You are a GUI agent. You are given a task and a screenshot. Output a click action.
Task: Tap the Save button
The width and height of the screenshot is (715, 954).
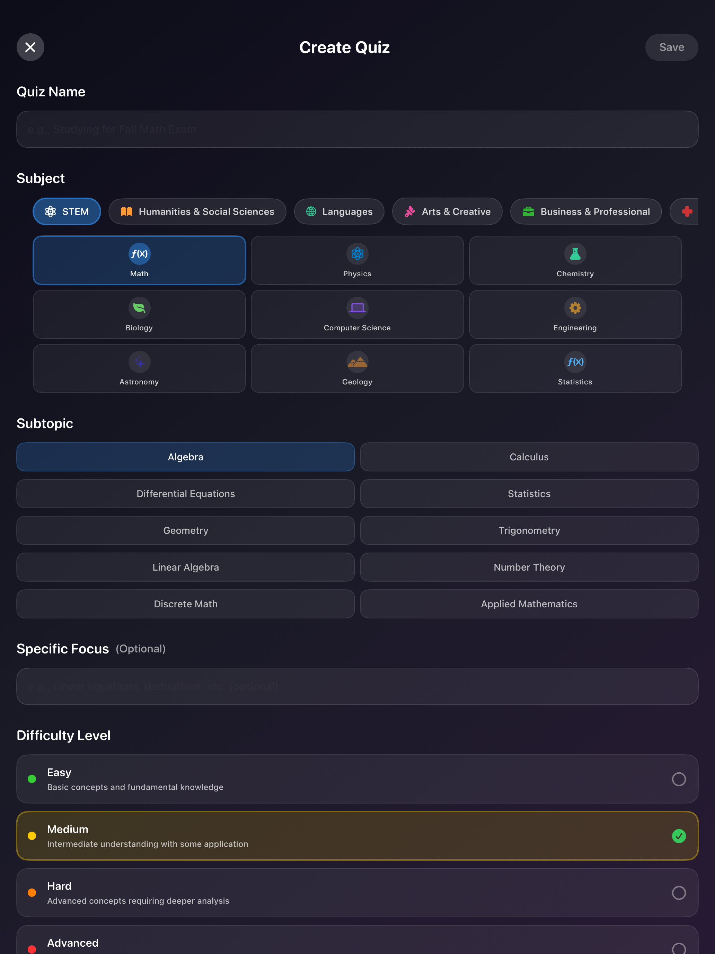[x=671, y=47]
